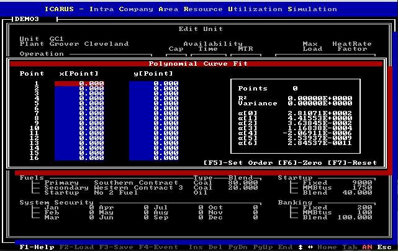Select the highlighted x[Point] cell for row 1

click(79, 83)
